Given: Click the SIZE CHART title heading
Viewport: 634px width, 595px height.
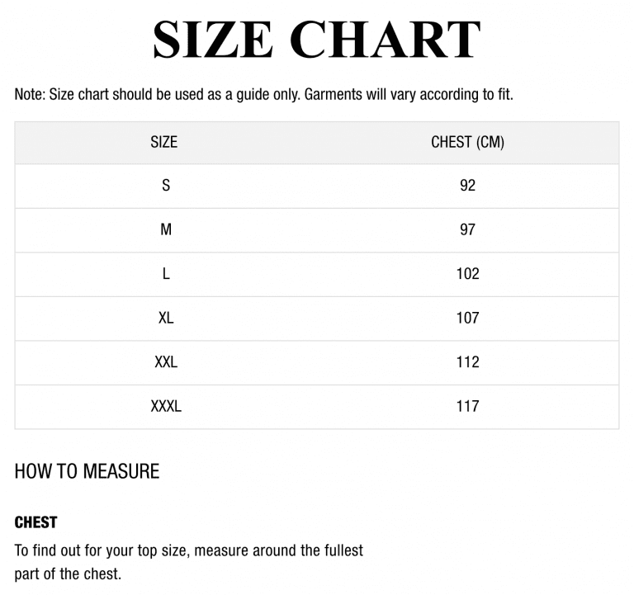Looking at the screenshot, I should click(x=316, y=39).
